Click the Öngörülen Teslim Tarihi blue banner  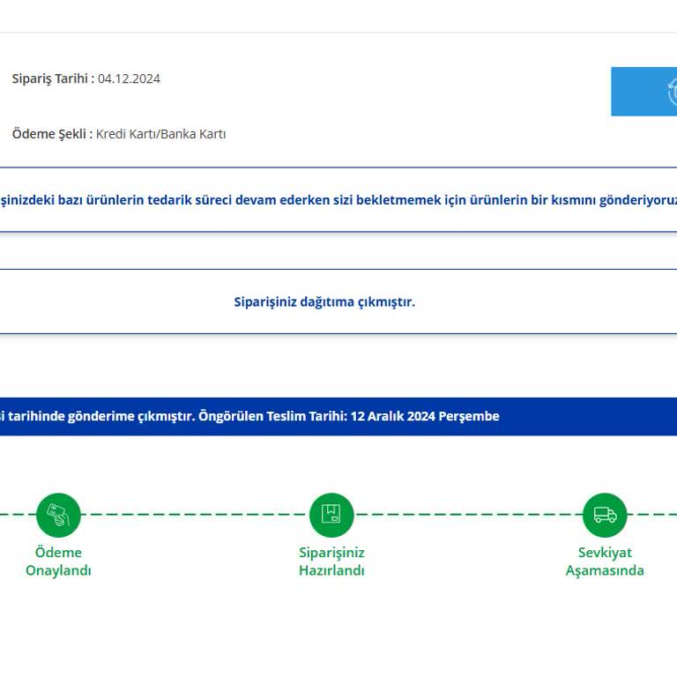(x=338, y=416)
